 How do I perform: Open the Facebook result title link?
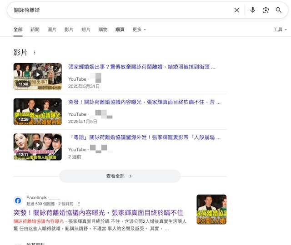point(98,213)
